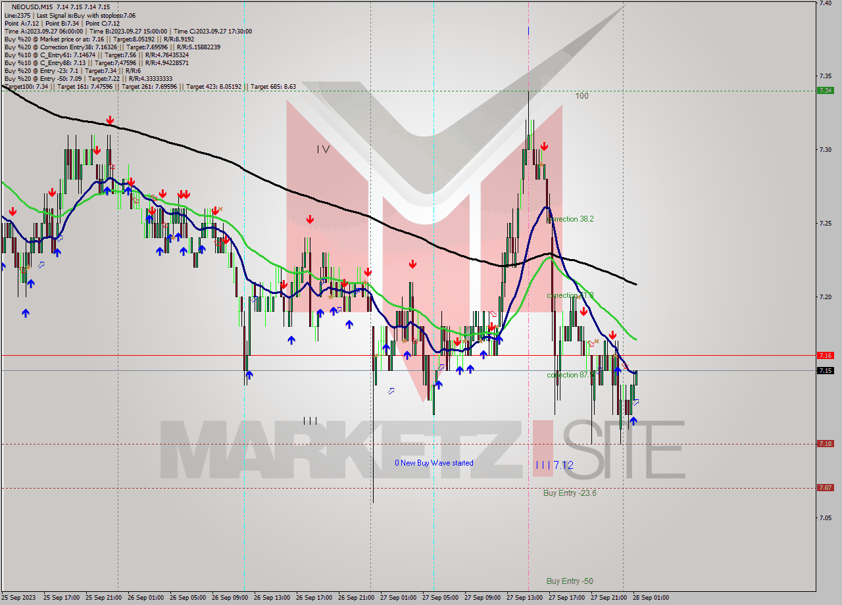Click the '26 Sep 05:00' time axis label
The width and height of the screenshot is (842, 605).
tap(187, 598)
